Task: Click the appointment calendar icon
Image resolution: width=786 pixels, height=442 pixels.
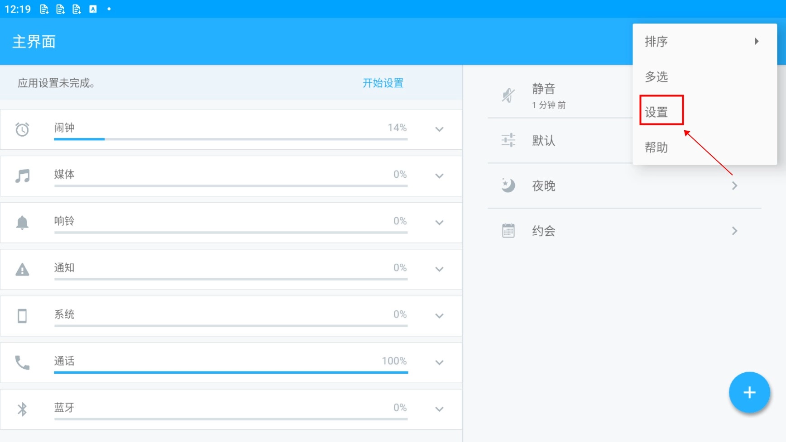Action: point(508,231)
